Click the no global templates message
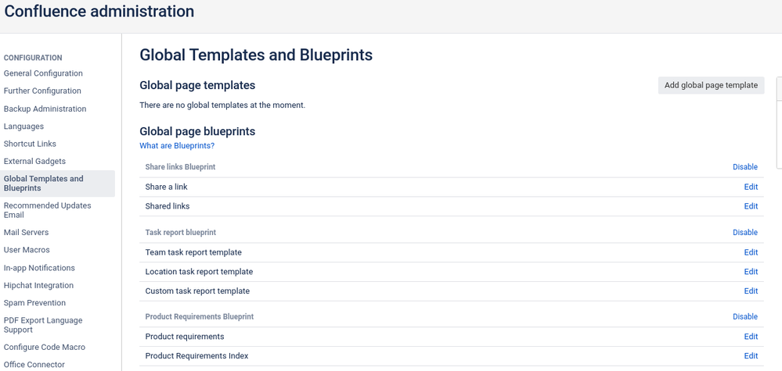 point(222,105)
